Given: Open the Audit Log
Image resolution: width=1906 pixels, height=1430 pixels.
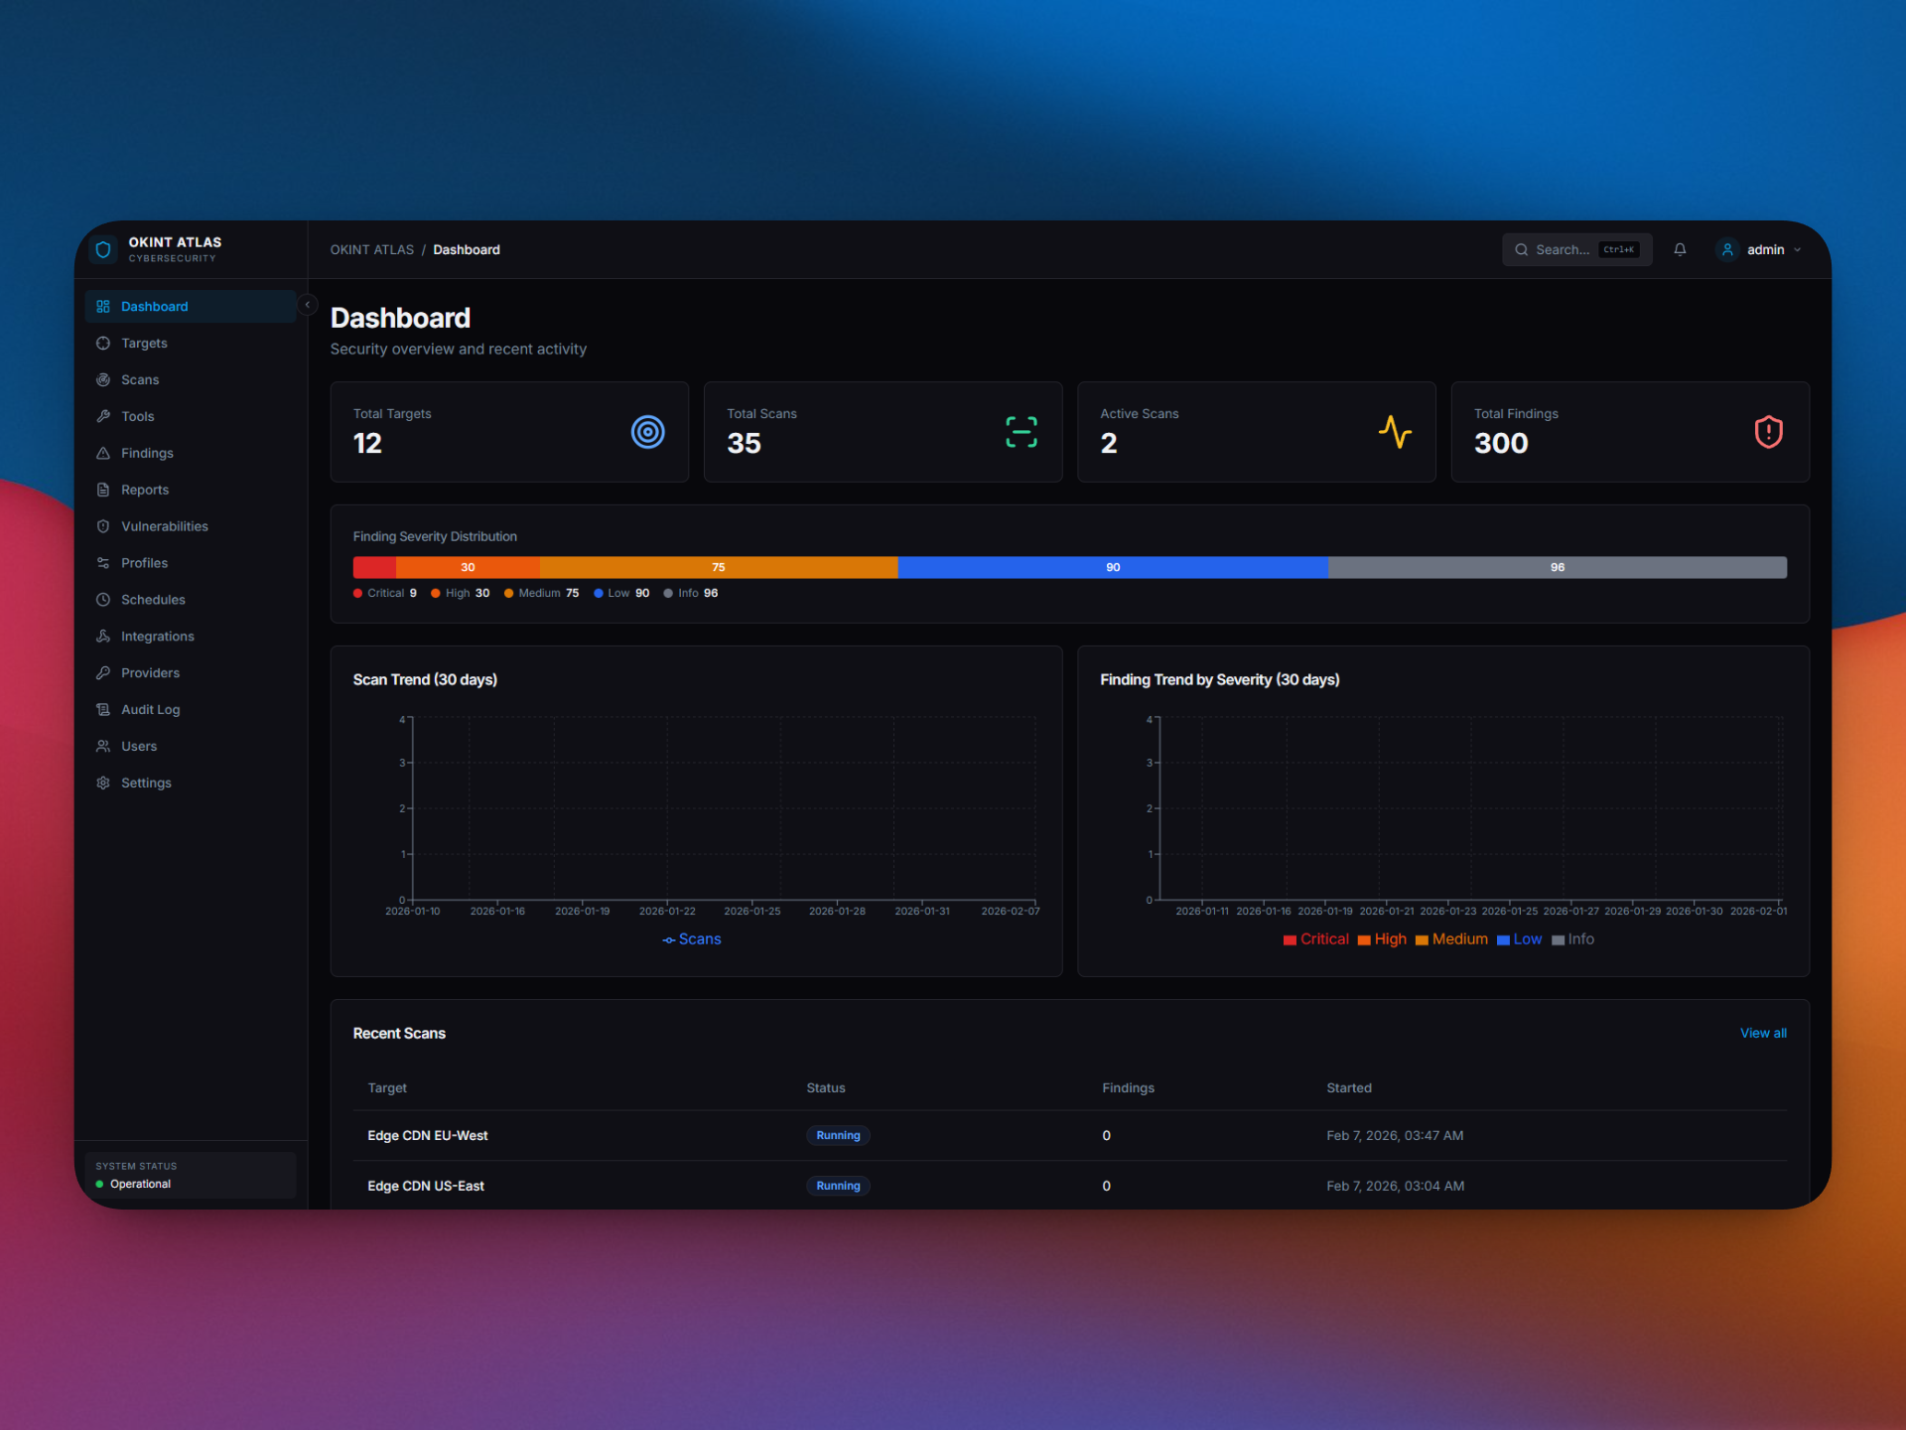Looking at the screenshot, I should point(149,709).
